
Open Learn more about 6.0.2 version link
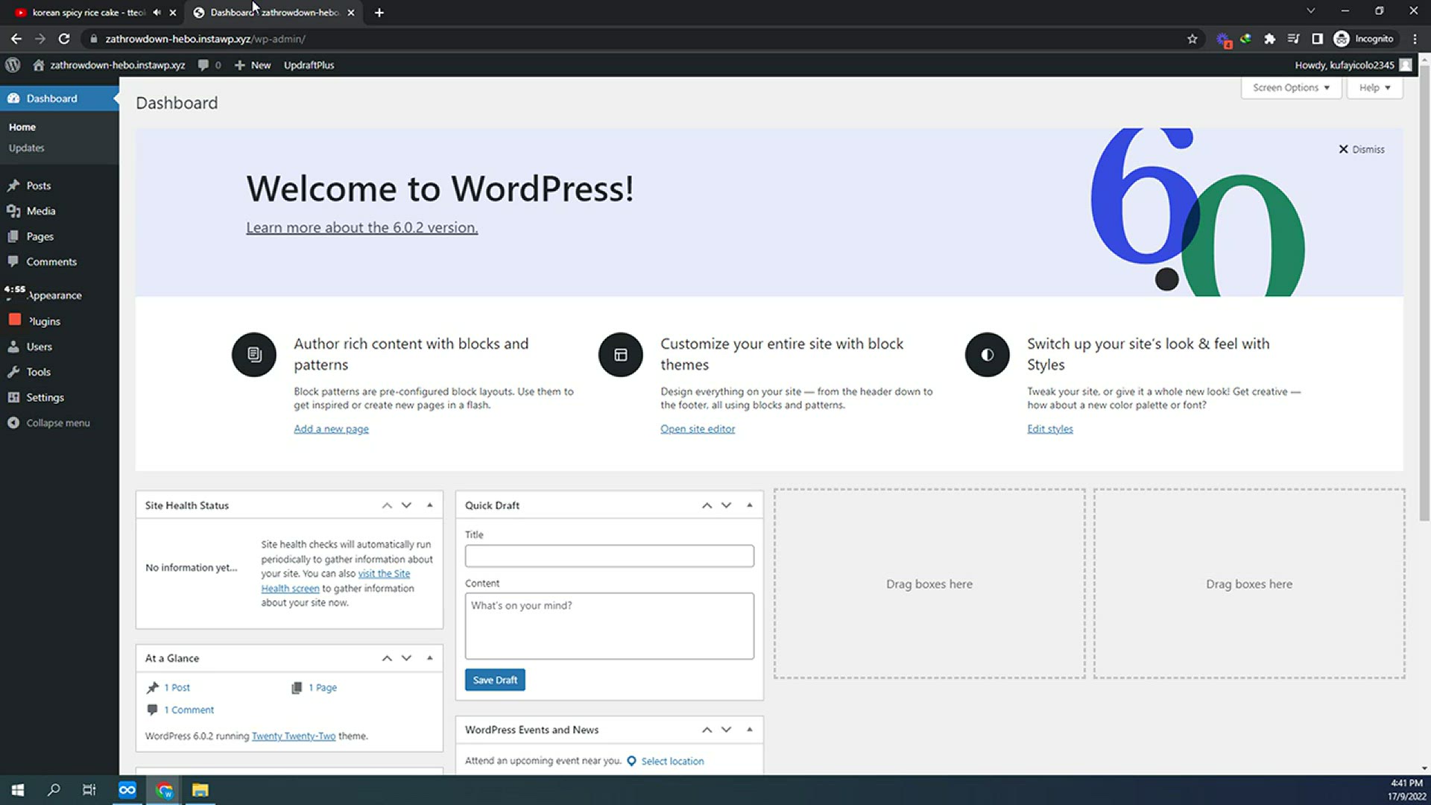click(x=362, y=227)
